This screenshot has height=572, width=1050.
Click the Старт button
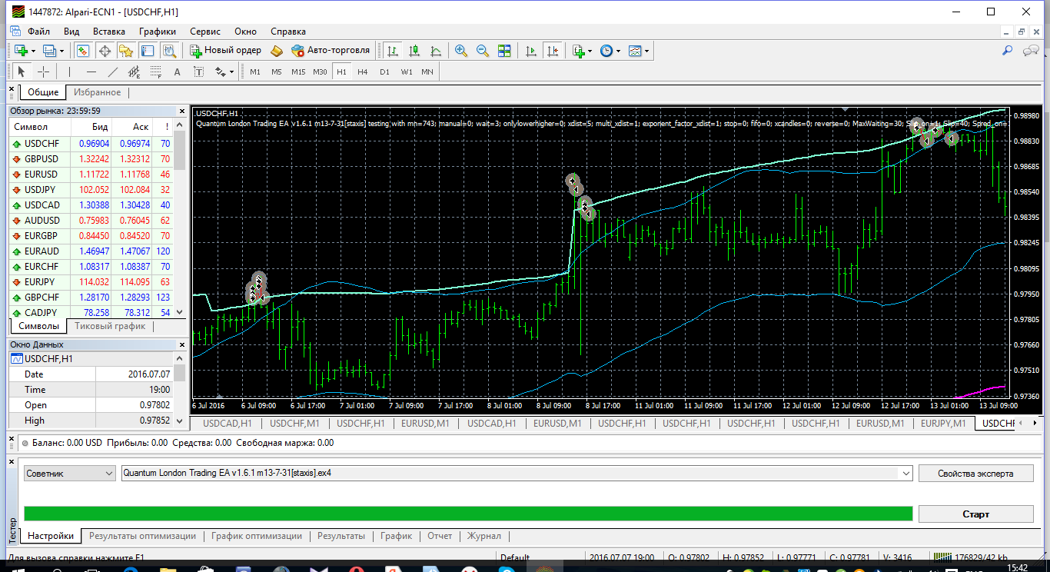pos(975,514)
